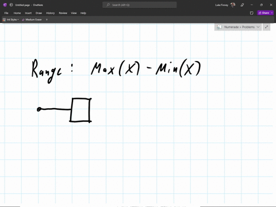
Task: Click the OneNote app logo icon
Action: 5,5
